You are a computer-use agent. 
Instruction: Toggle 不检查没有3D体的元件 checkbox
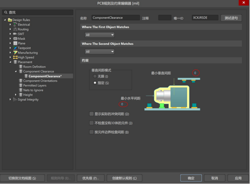tap(91, 123)
